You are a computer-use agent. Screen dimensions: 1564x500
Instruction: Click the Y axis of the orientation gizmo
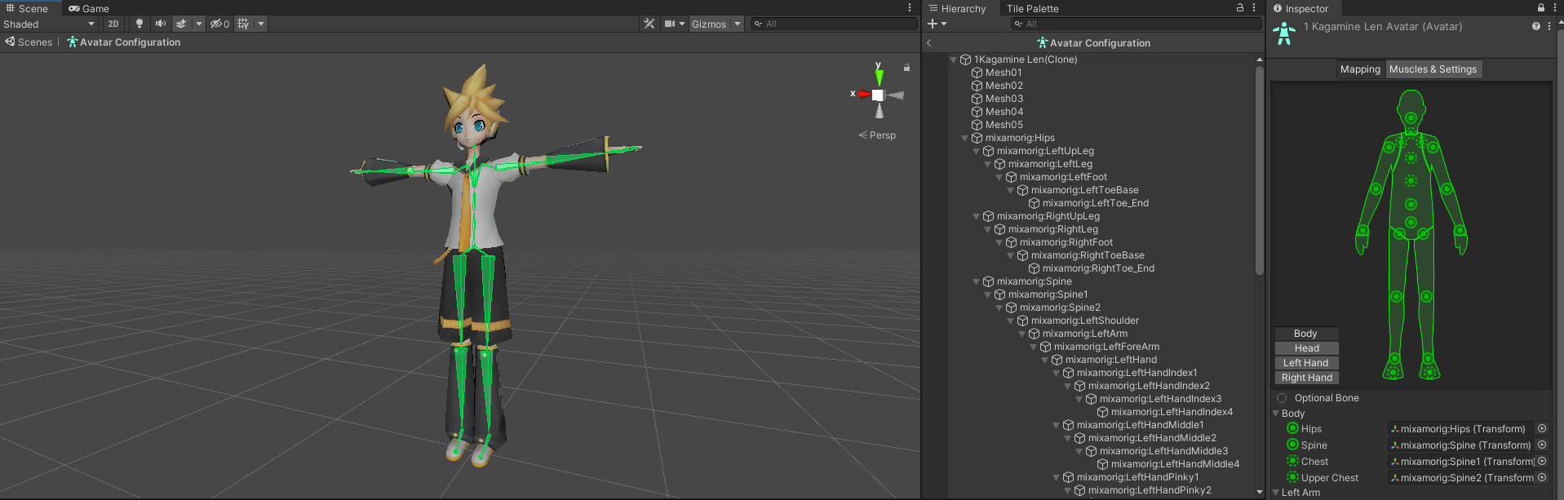click(x=879, y=75)
